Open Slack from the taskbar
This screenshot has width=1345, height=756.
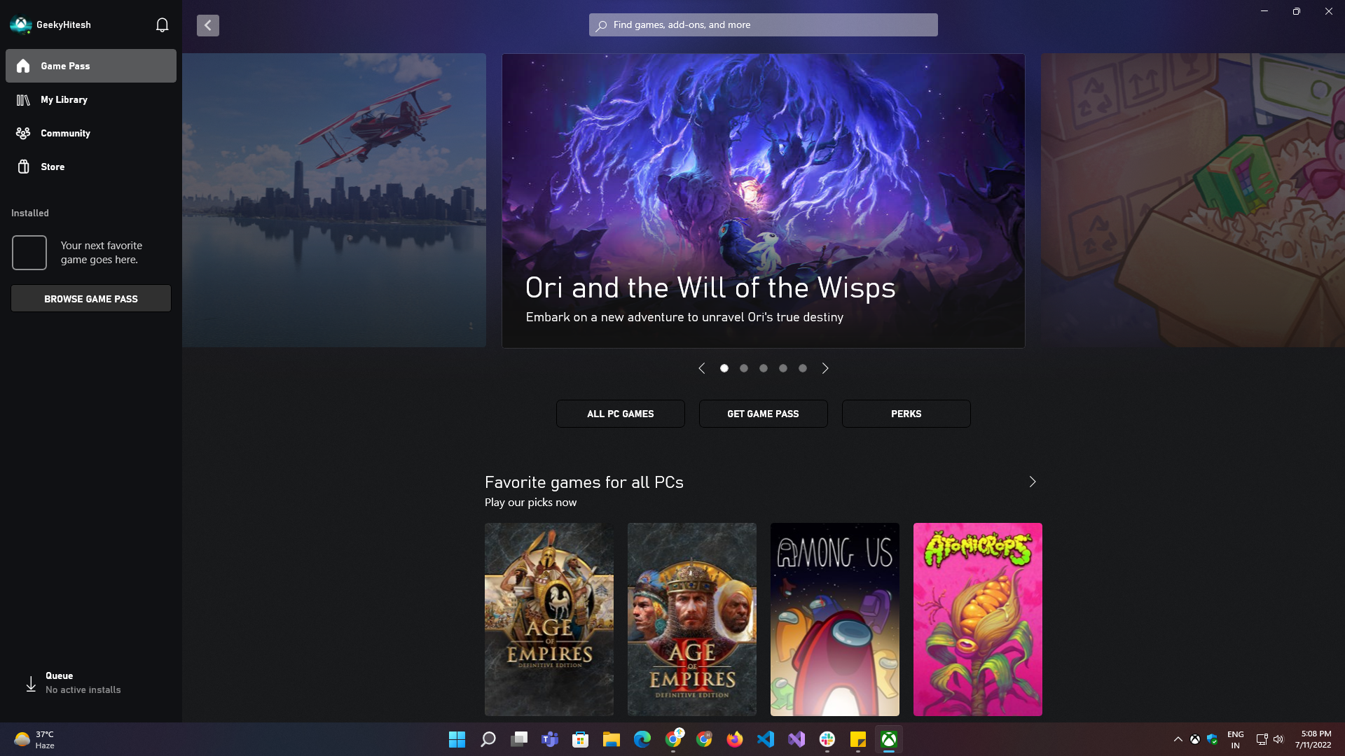point(827,739)
